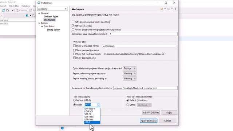Image resolution: width=233 pixels, height=131 pixels.
Task: Select Workspace in the preferences tree
Action: coord(50,20)
